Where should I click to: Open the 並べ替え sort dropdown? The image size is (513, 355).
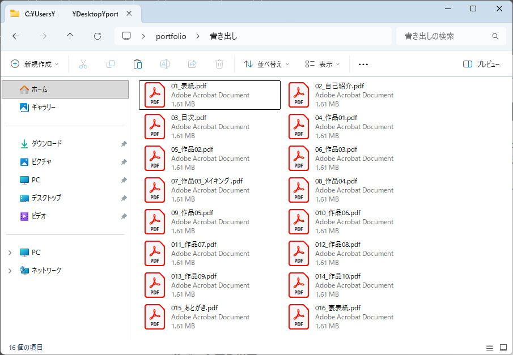266,64
